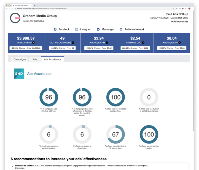Click the Graham Media Group logo
The width and height of the screenshot is (199, 170).
pyautogui.click(x=15, y=18)
